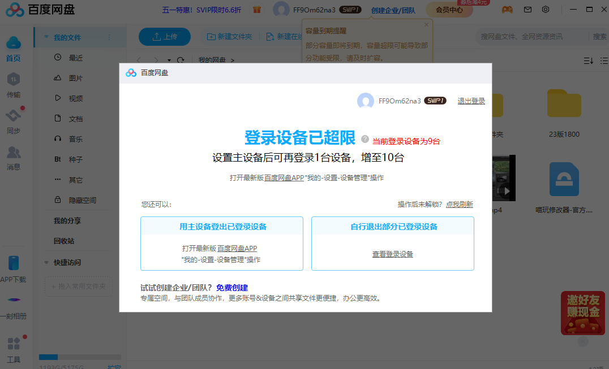Click the 创建企业/团队 link in title bar
This screenshot has height=369, width=609.
pyautogui.click(x=393, y=11)
